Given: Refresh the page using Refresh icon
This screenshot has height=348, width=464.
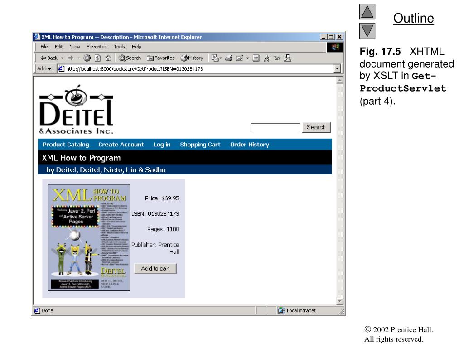Looking at the screenshot, I should pos(98,58).
